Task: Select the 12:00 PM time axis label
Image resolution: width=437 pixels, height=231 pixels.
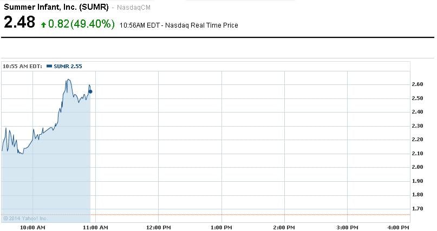Action: pos(158,227)
